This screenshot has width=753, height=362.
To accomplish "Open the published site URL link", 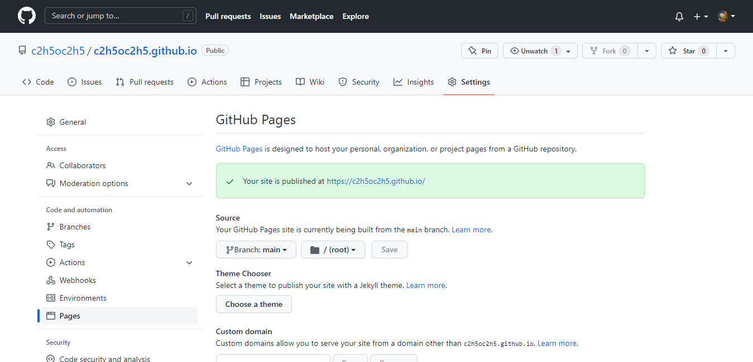I will 376,181.
